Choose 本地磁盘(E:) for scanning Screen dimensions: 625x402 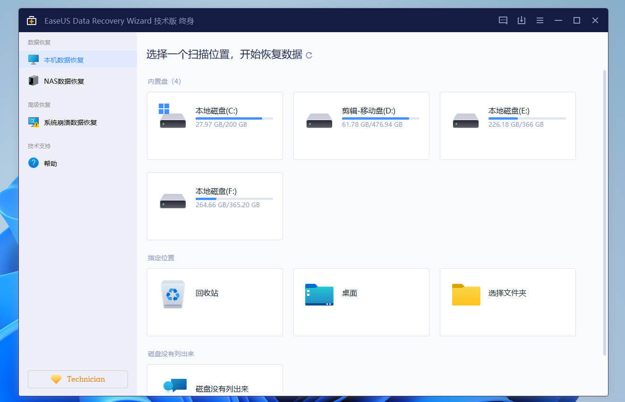(x=507, y=125)
